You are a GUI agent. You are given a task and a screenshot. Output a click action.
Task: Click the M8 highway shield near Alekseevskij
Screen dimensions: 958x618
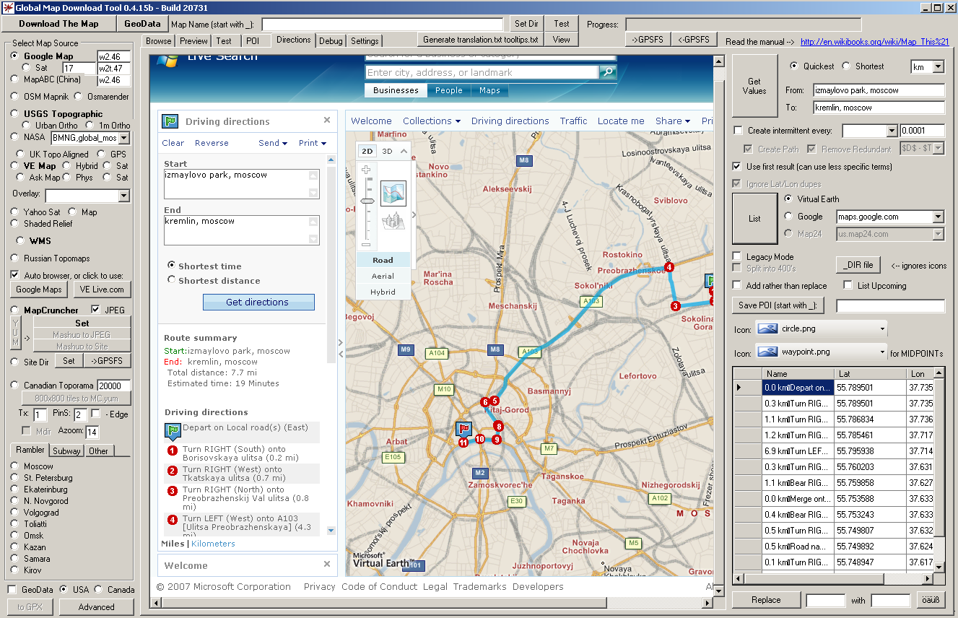[x=524, y=160]
